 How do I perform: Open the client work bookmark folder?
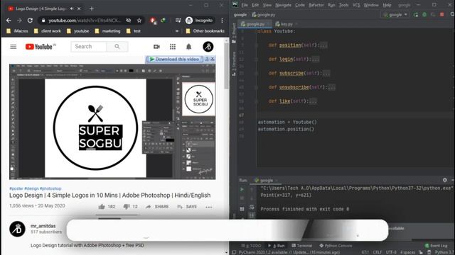pos(48,31)
